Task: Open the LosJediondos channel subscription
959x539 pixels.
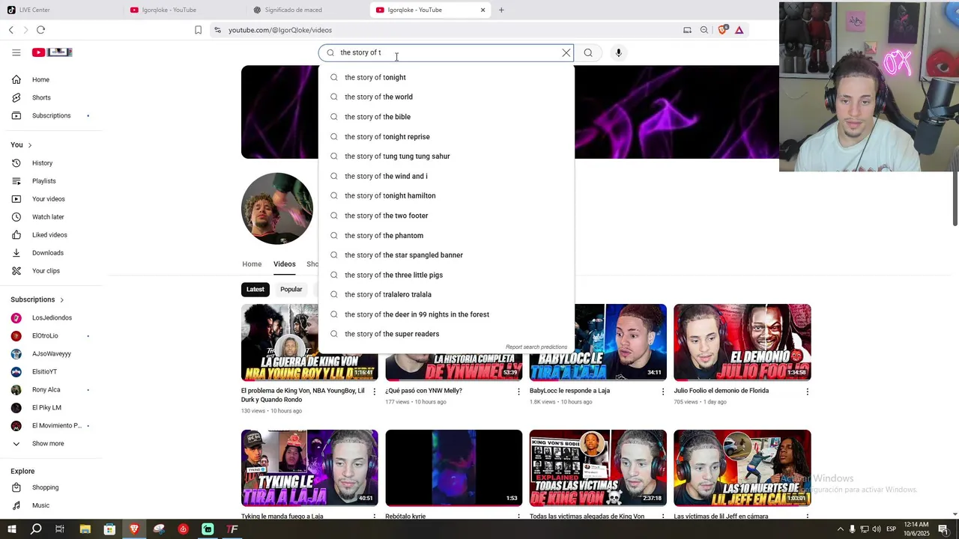Action: pos(51,317)
